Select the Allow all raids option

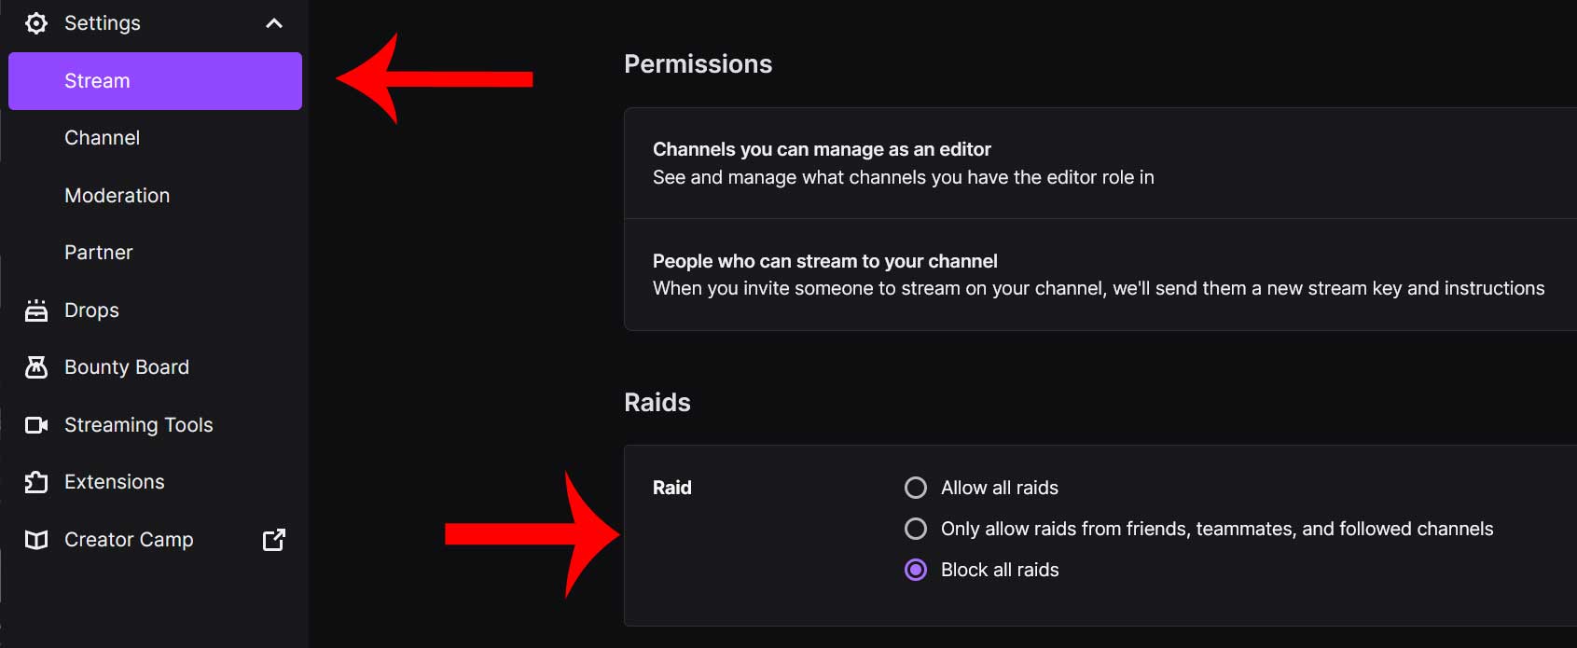(x=917, y=487)
